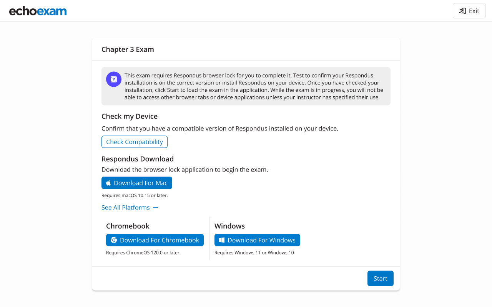Click the Exit button

[469, 11]
